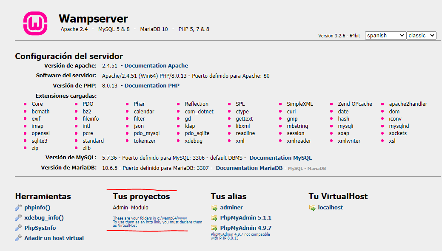Open the PhpMyAdmin 4.9.7 alias
442x251 pixels.
[245, 228]
